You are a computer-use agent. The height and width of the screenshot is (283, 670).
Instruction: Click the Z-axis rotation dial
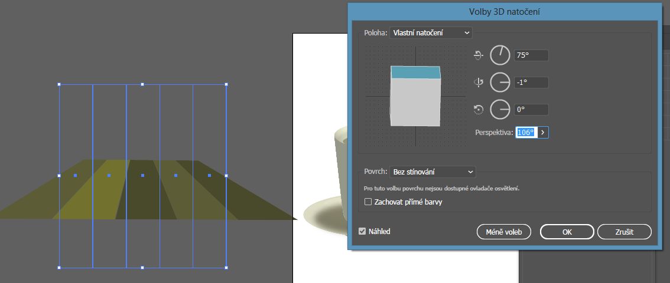[500, 109]
